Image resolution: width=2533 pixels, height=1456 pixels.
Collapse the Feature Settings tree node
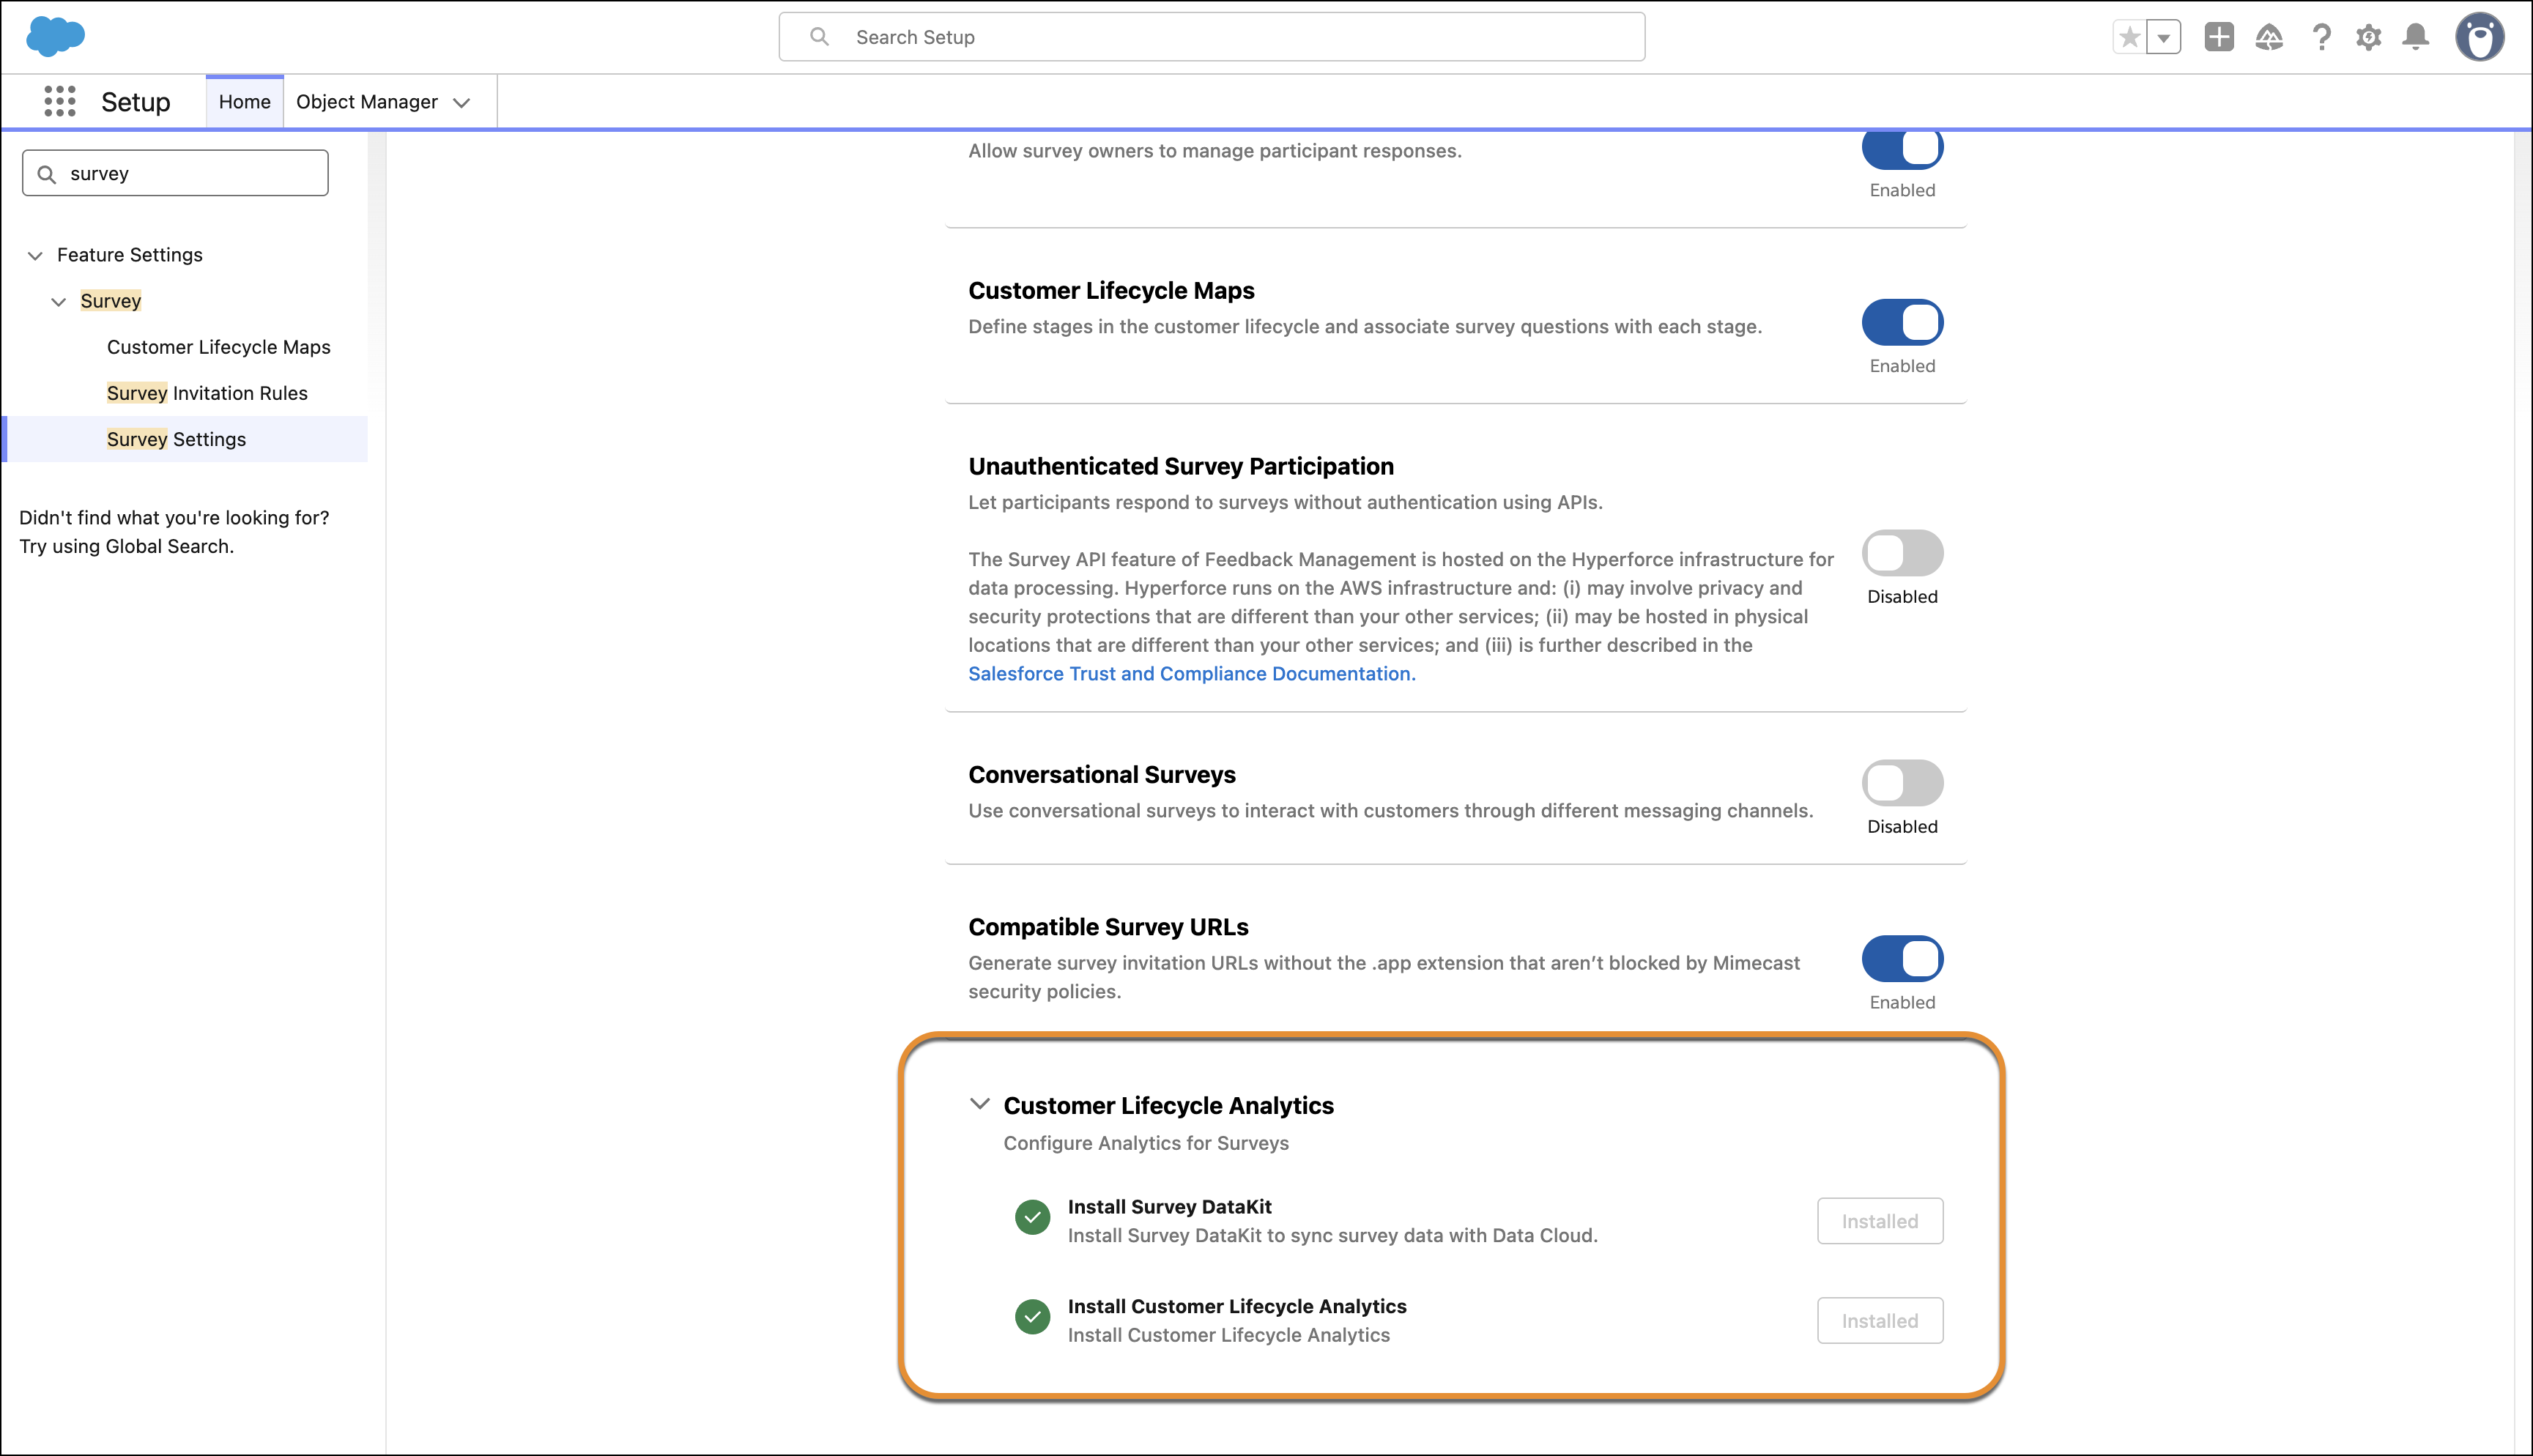pyautogui.click(x=35, y=256)
